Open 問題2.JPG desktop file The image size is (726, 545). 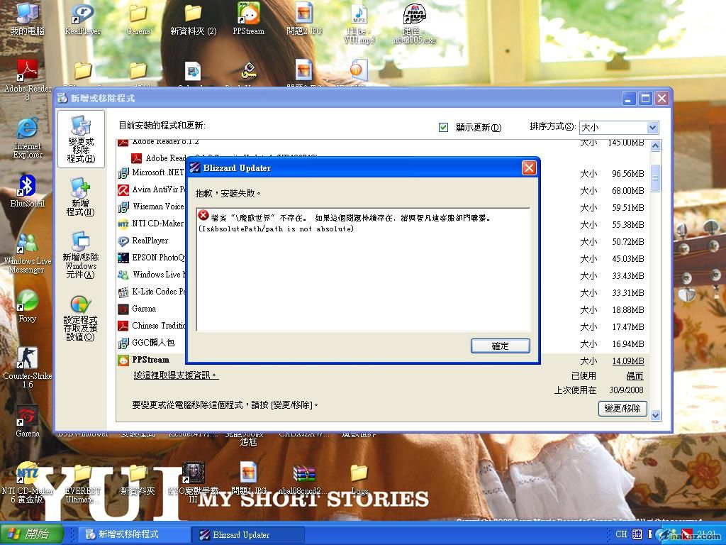[x=304, y=20]
